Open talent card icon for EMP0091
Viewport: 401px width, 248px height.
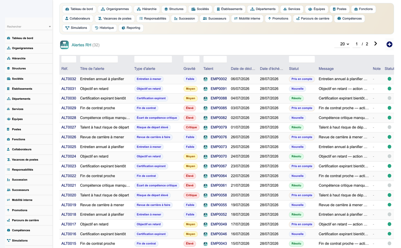point(206,89)
